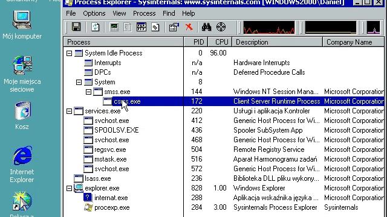Viewport: 387px width, 217px height.
Task: Click the DLL/handles view toolbar icon
Action: click(x=155, y=27)
